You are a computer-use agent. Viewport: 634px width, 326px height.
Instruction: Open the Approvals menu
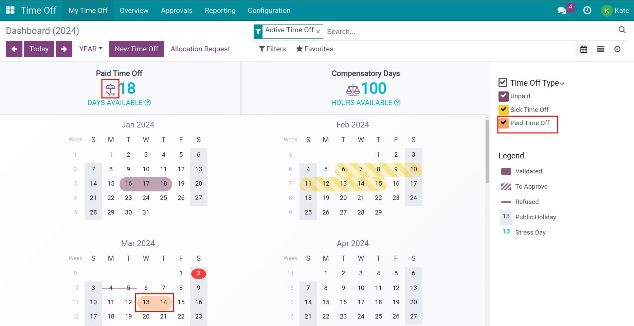point(177,11)
